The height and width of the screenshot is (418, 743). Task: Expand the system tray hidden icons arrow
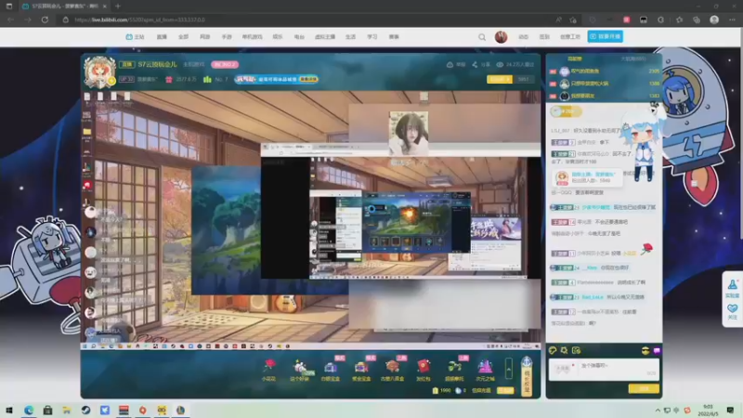(x=658, y=411)
